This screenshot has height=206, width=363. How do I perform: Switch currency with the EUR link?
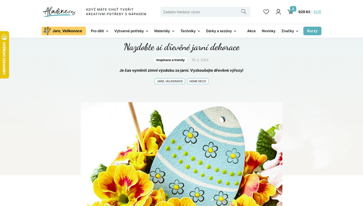(317, 12)
